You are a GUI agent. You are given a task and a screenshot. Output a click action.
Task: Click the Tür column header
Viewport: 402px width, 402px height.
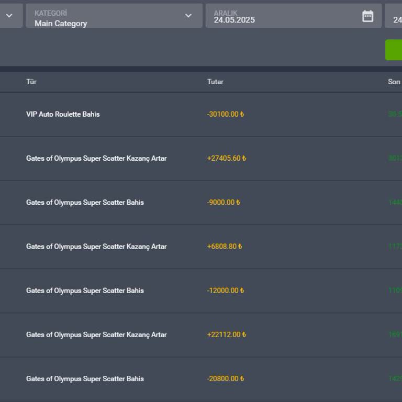31,82
